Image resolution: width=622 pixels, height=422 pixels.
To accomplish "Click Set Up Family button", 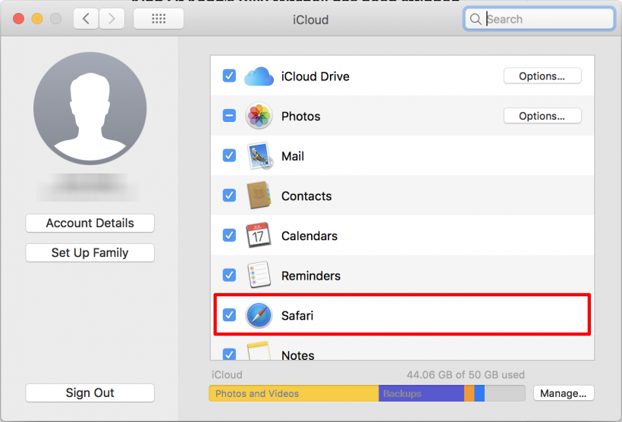I will pos(90,253).
